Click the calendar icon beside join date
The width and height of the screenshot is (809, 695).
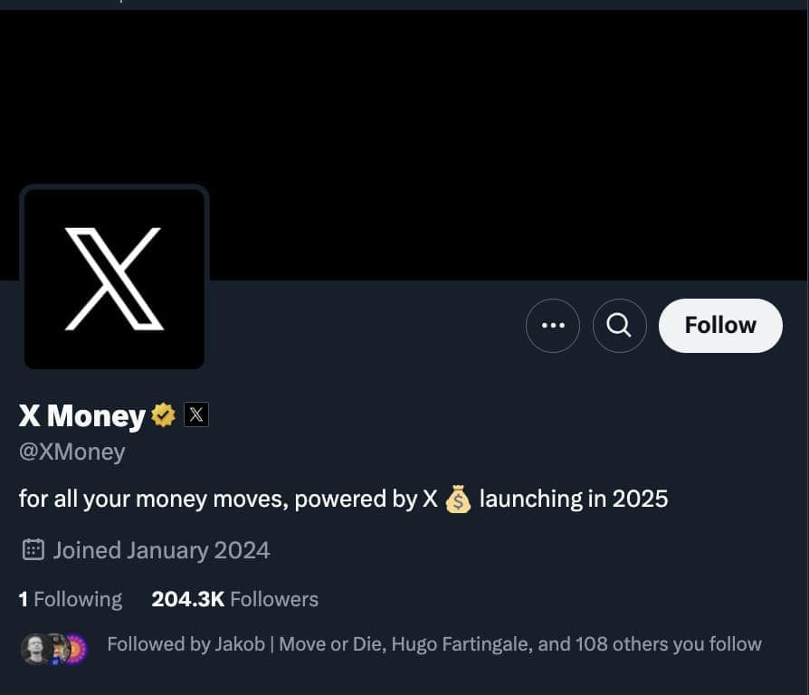coord(33,549)
